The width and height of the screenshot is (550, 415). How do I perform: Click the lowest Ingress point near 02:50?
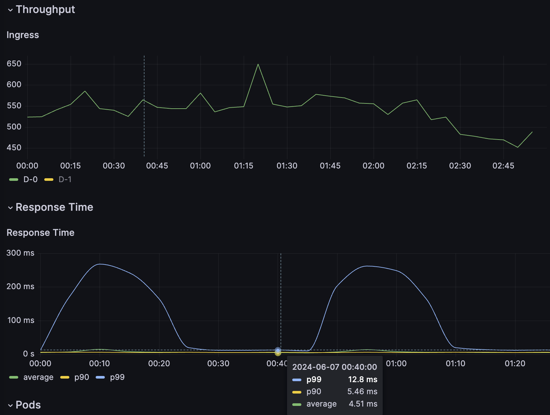tap(518, 147)
